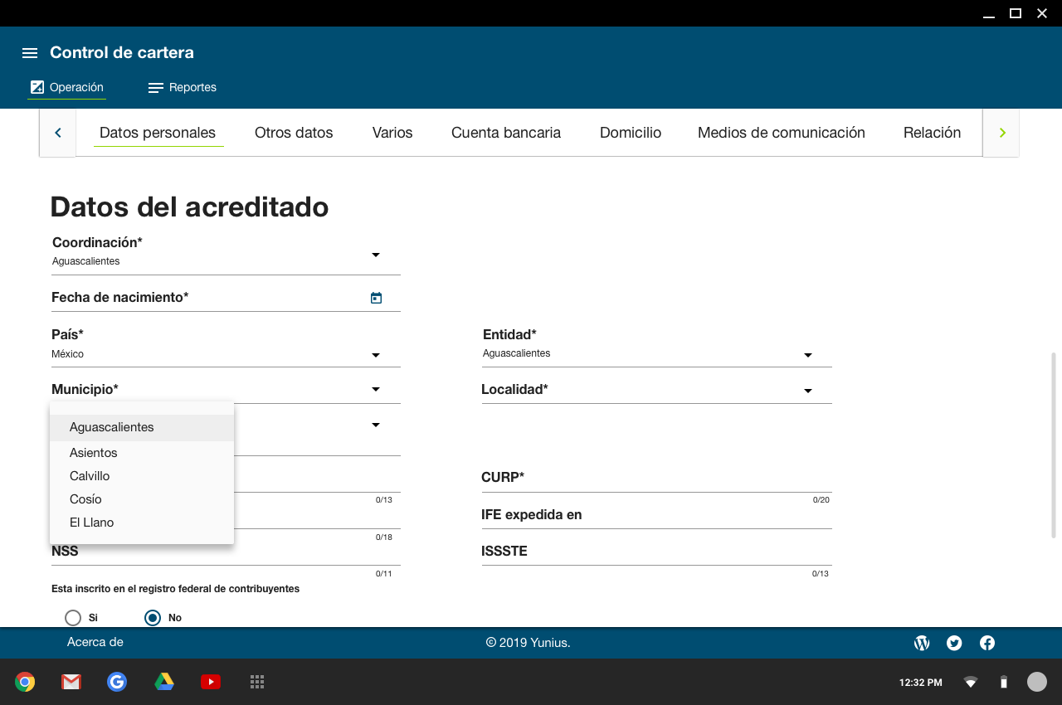Image resolution: width=1062 pixels, height=705 pixels.
Task: Open the hamburger navigation menu
Action: tap(30, 53)
